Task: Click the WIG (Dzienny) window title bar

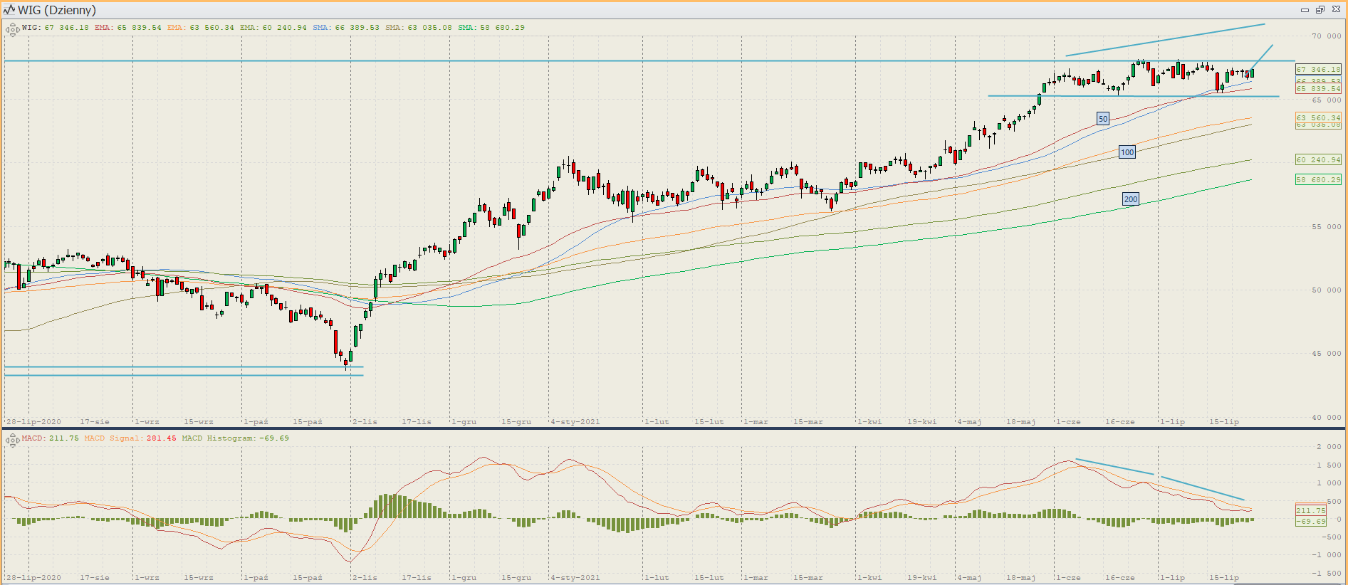Action: tap(641, 10)
